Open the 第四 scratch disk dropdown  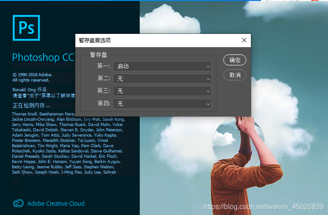(162, 104)
